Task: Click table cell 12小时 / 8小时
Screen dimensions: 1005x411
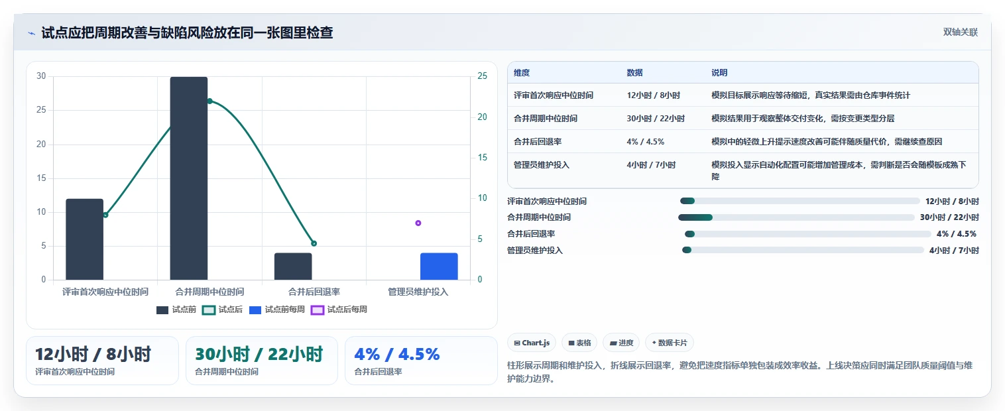Action: (x=654, y=95)
